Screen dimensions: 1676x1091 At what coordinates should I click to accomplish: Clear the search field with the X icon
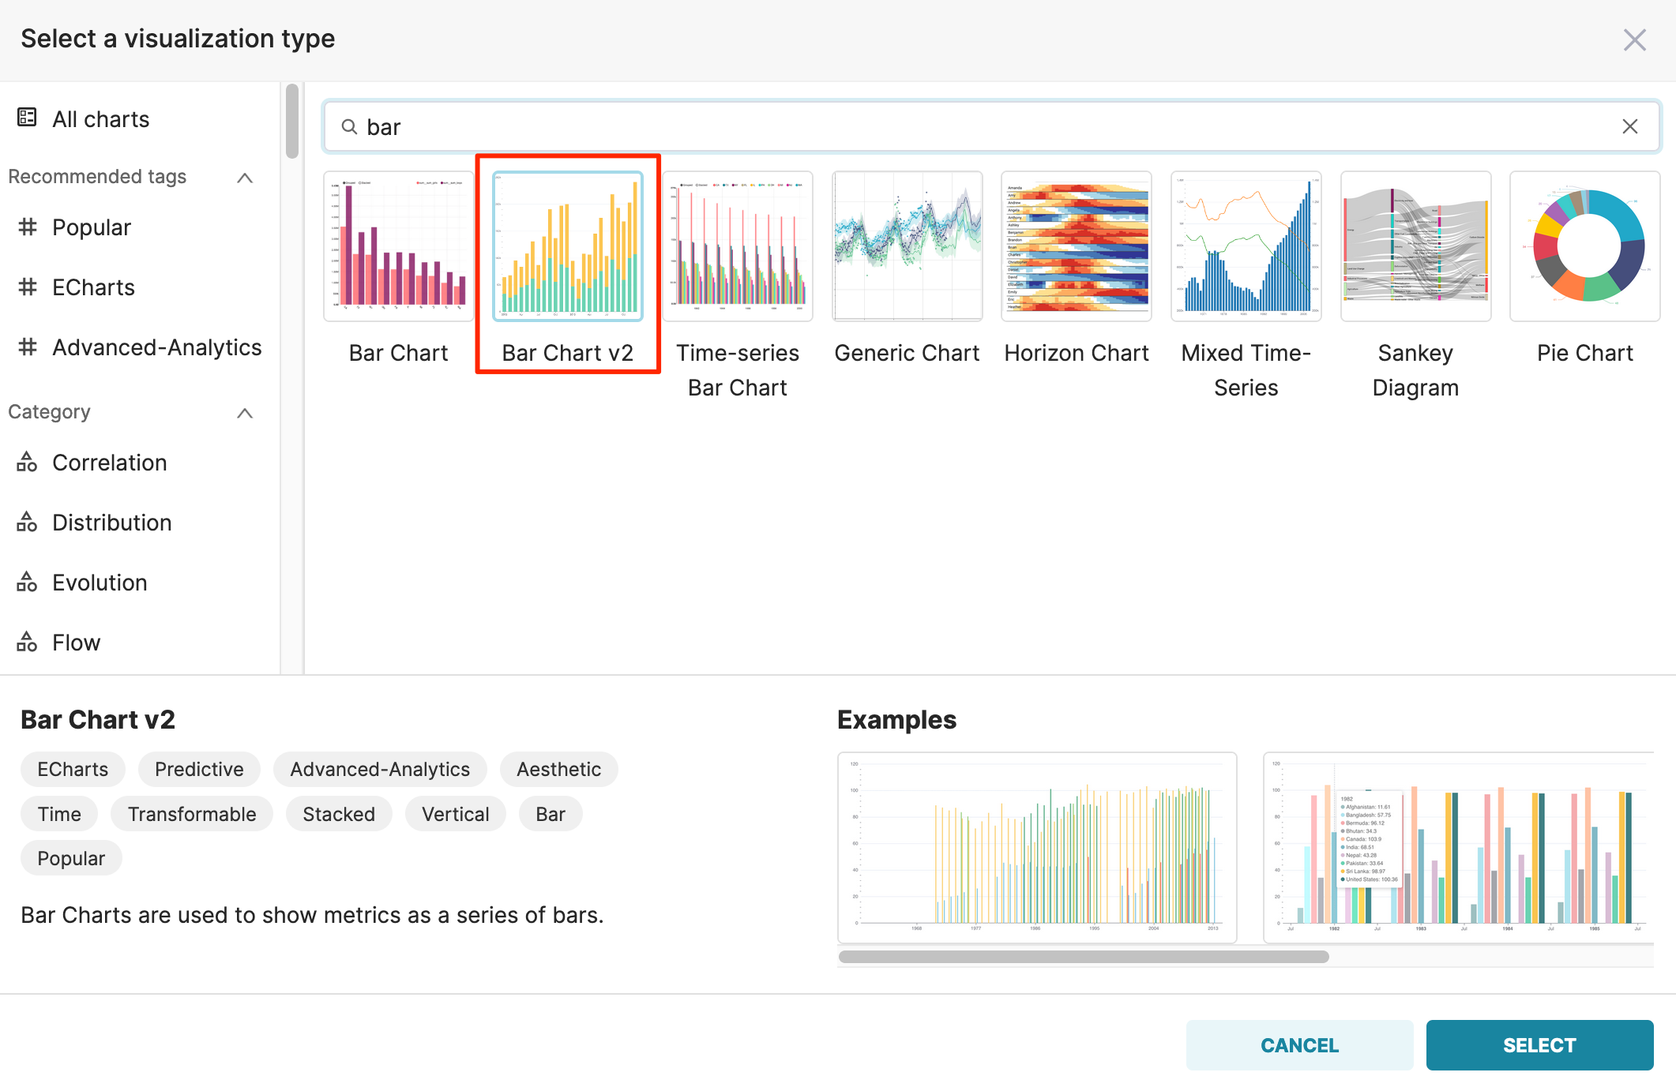pos(1629,127)
